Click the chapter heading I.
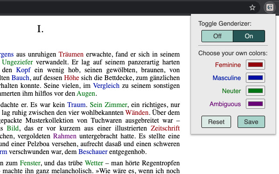279x174 pixels. tap(40, 29)
